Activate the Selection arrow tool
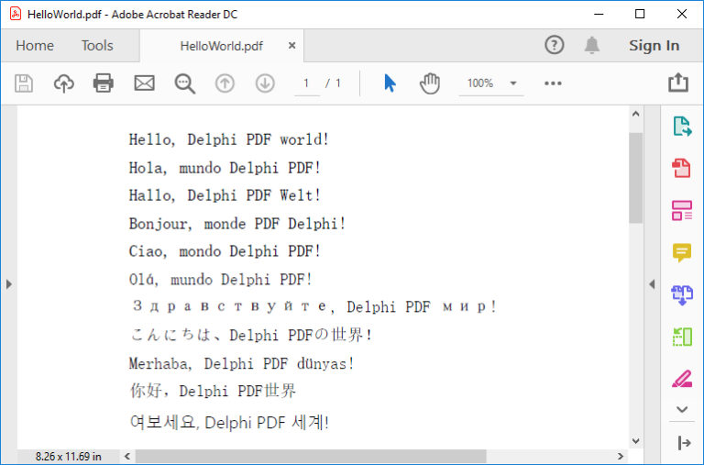The height and width of the screenshot is (465, 704). tap(390, 83)
